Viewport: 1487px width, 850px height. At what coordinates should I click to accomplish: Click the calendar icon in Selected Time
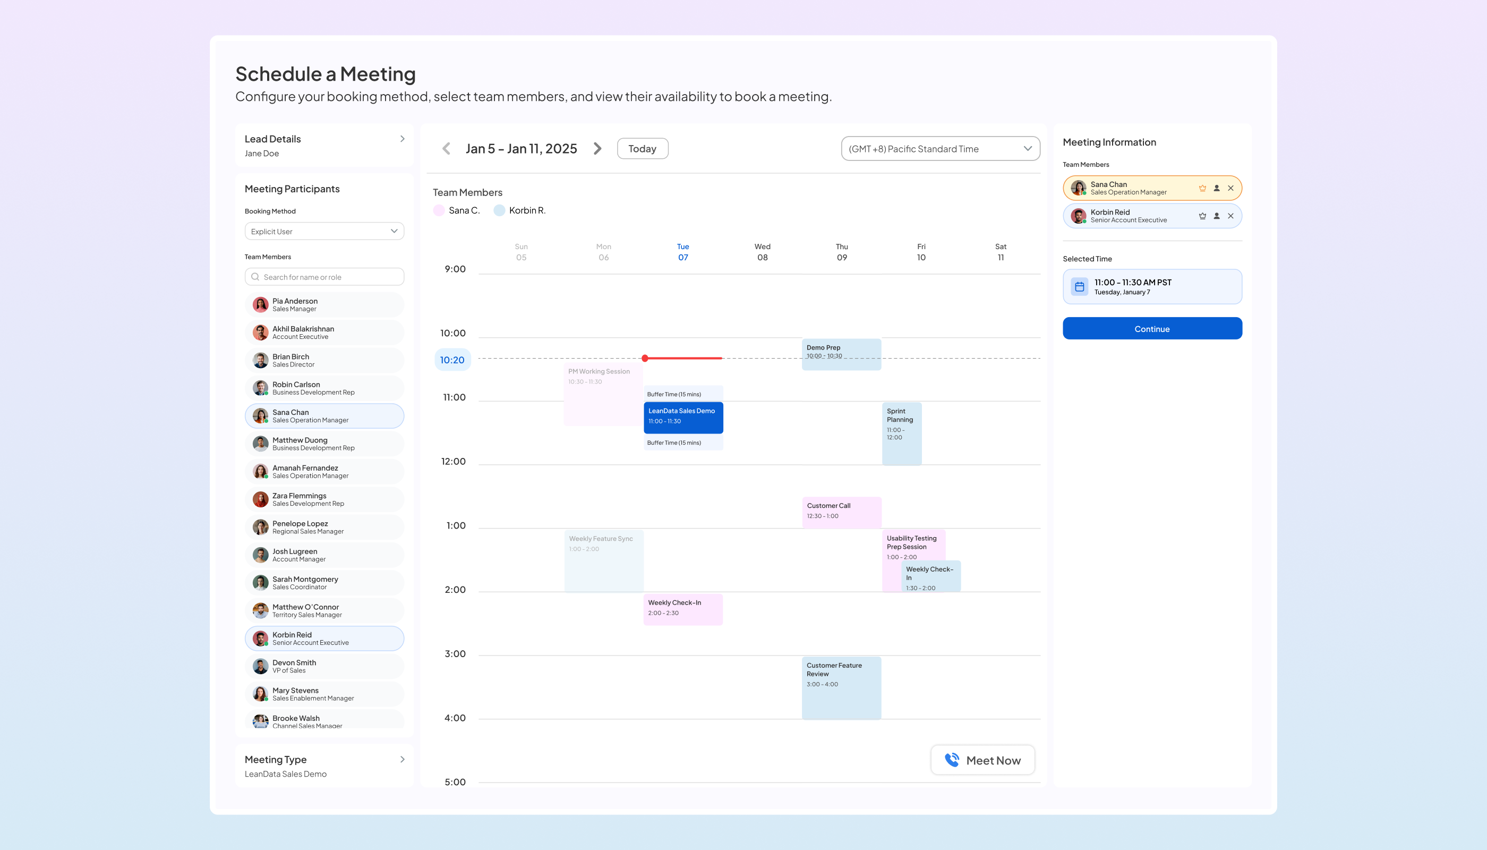(x=1080, y=287)
